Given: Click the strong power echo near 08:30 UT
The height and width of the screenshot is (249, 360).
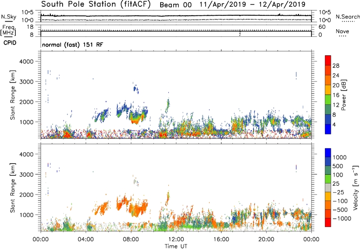Looking at the screenshot, I should [x=135, y=119].
